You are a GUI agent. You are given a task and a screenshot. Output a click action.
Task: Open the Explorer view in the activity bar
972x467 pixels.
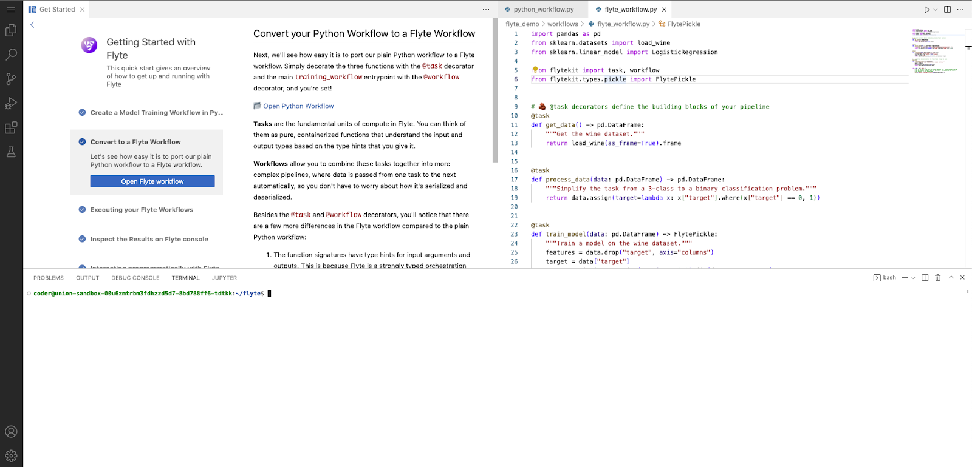(11, 30)
